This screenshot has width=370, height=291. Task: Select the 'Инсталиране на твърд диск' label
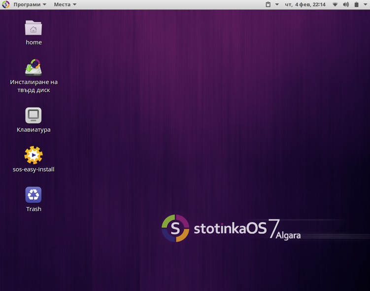(x=34, y=86)
